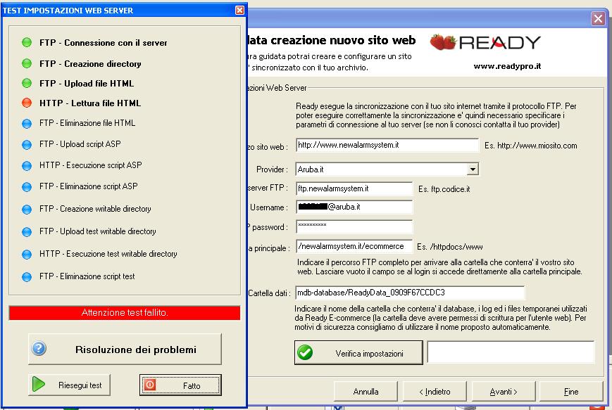Click text FTP - Upload file HTML
Viewport: 612px width, 410px height.
click(87, 84)
